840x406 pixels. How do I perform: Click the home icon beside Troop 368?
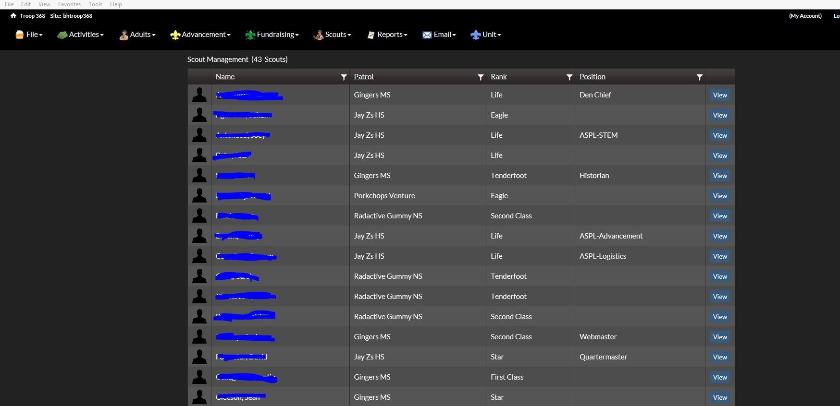(13, 16)
